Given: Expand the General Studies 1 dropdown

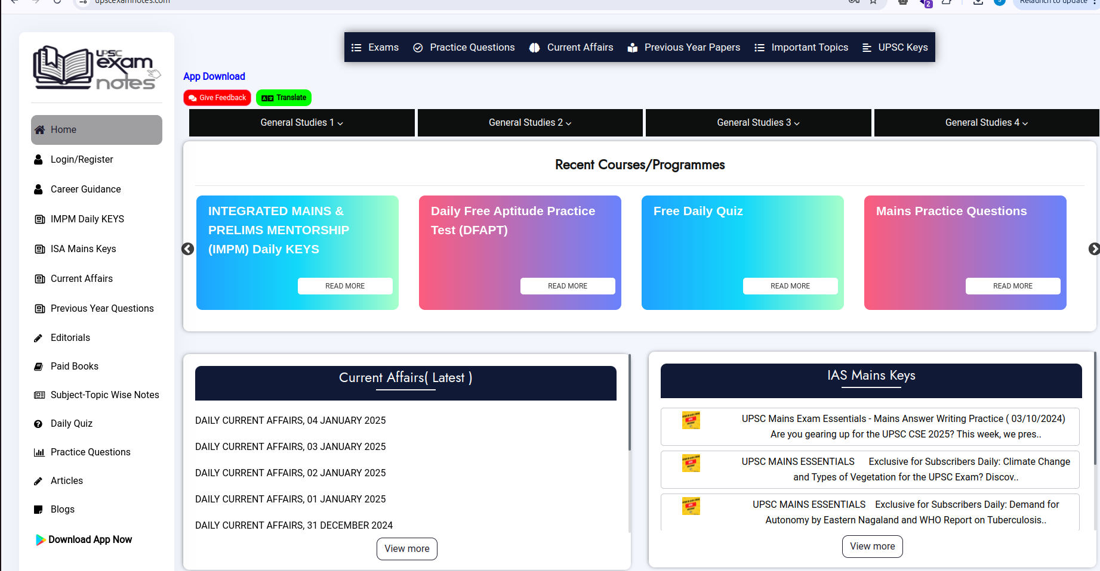Looking at the screenshot, I should coord(301,123).
